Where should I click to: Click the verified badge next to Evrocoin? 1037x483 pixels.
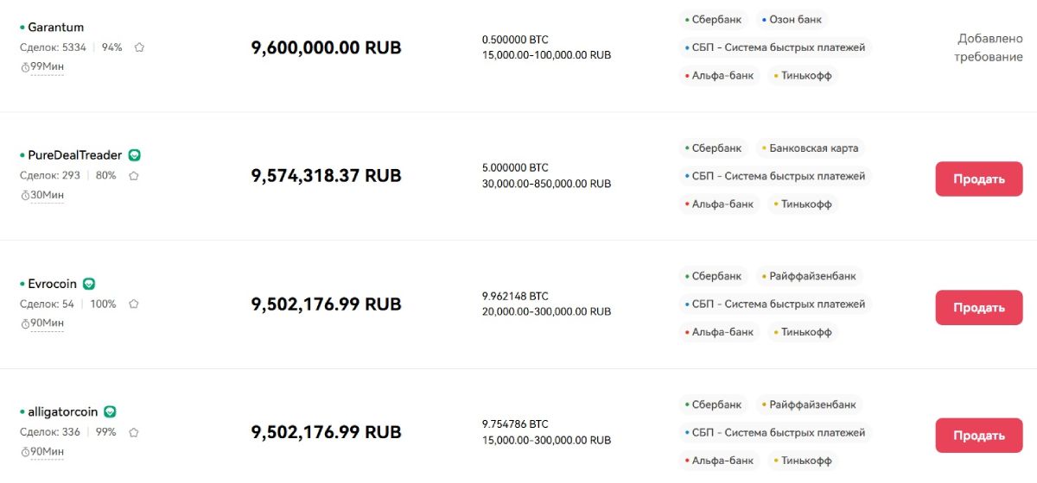89,284
